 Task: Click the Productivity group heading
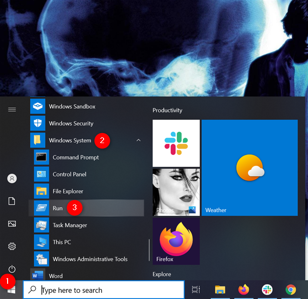pos(167,110)
